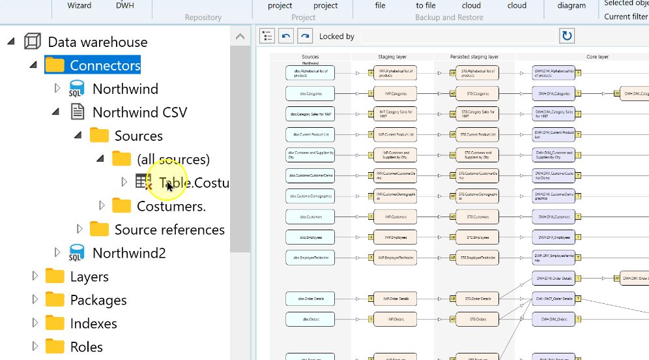
Task: Click the IP badge on IMP.Current Product List
Action: coord(371,134)
